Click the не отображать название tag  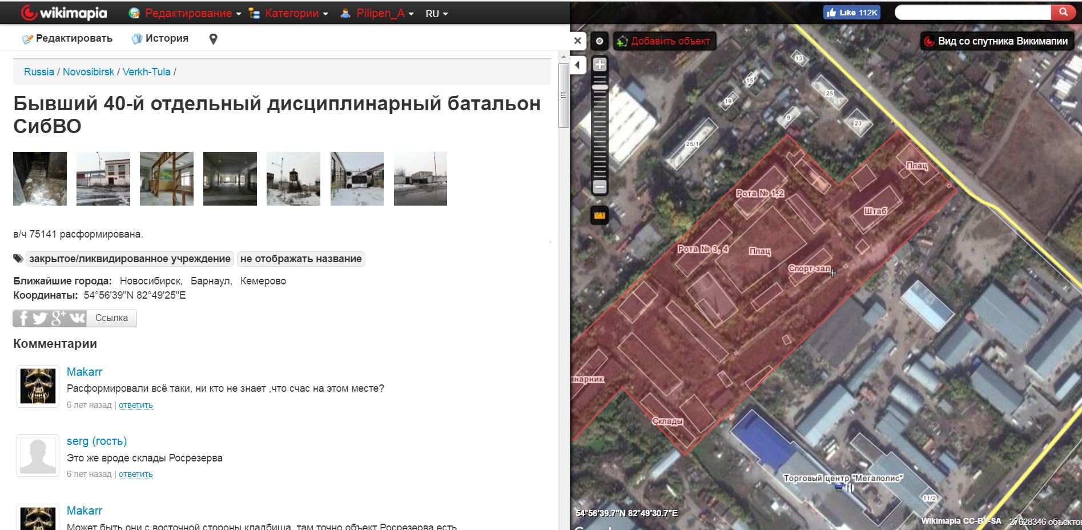[301, 259]
